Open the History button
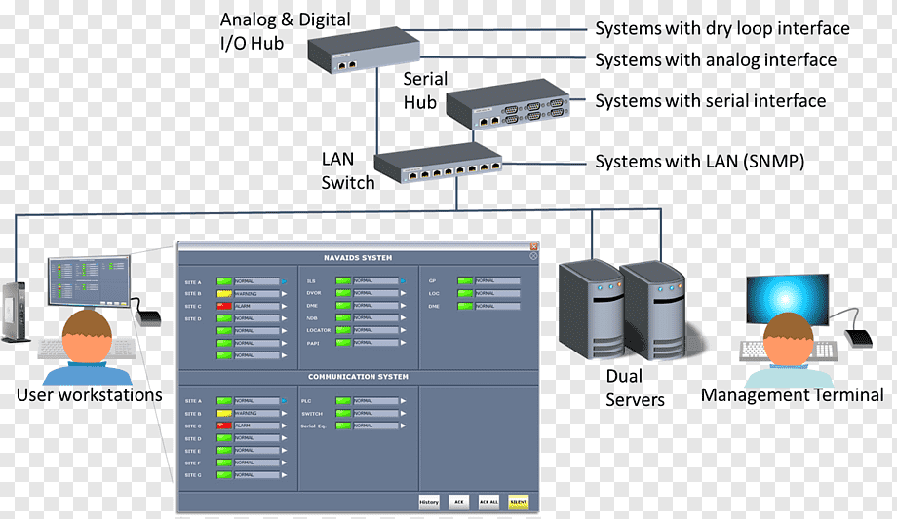This screenshot has width=897, height=519. tap(429, 501)
